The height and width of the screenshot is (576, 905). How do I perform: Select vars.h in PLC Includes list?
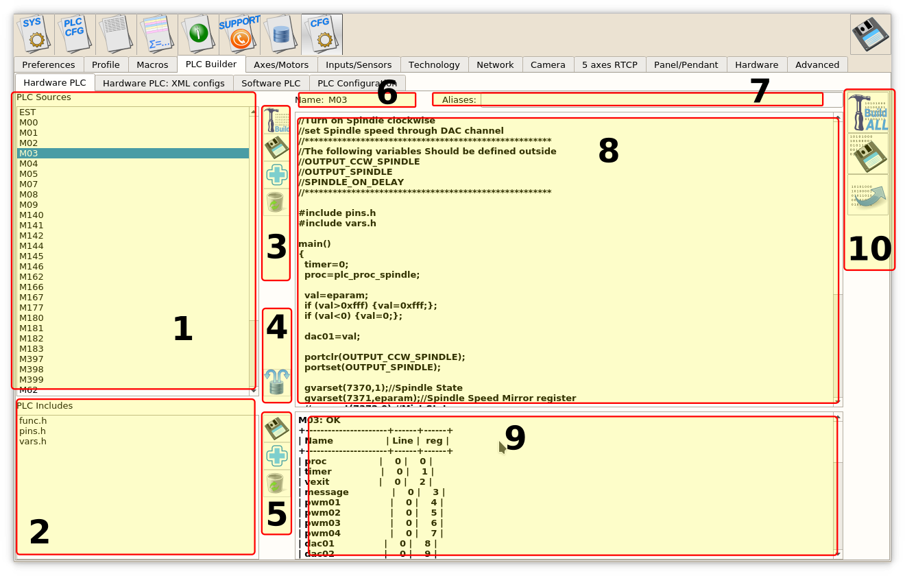pyautogui.click(x=33, y=442)
